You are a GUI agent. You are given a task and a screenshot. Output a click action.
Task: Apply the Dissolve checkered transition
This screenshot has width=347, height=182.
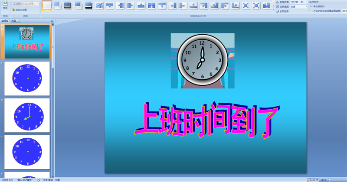point(99,6)
